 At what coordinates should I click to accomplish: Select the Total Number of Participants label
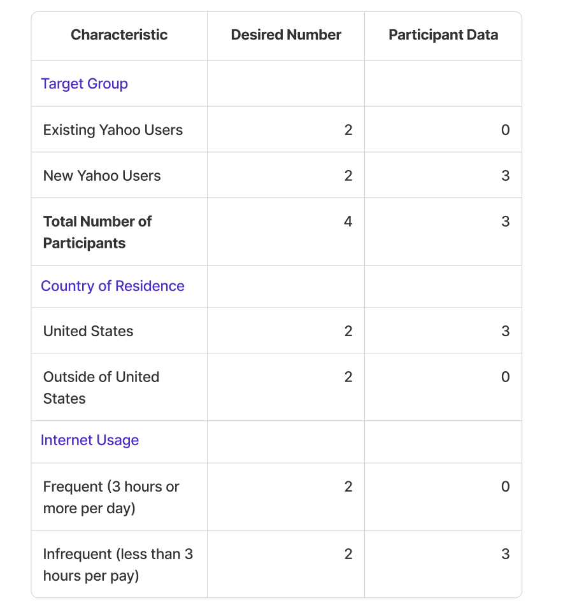tap(97, 232)
